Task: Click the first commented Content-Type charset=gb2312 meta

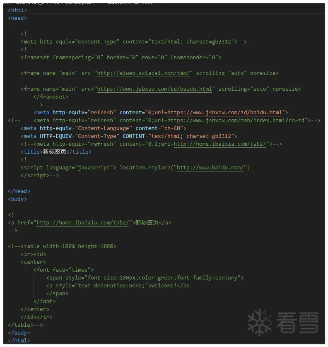Action: [134, 42]
